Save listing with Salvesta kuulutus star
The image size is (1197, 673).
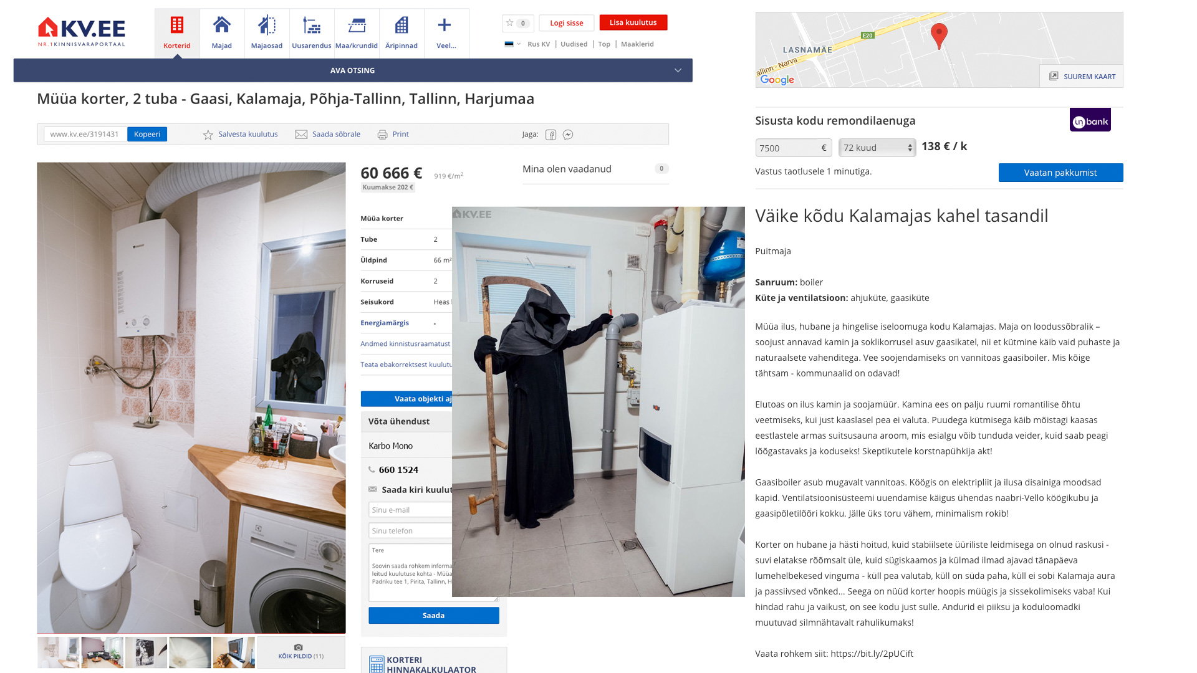(x=208, y=135)
